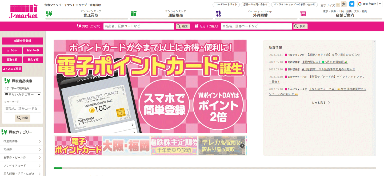Image resolution: width=384 pixels, height=176 pixels.
Task: Set font size to 中
Action: (x=338, y=5)
